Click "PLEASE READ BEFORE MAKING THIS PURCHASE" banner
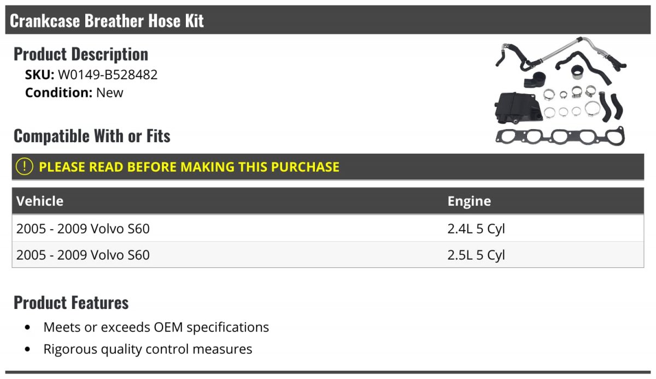The image size is (656, 379). [189, 167]
